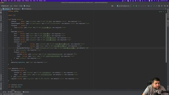Click the Git push arrow icon
169x95 pixels.
(156, 6)
